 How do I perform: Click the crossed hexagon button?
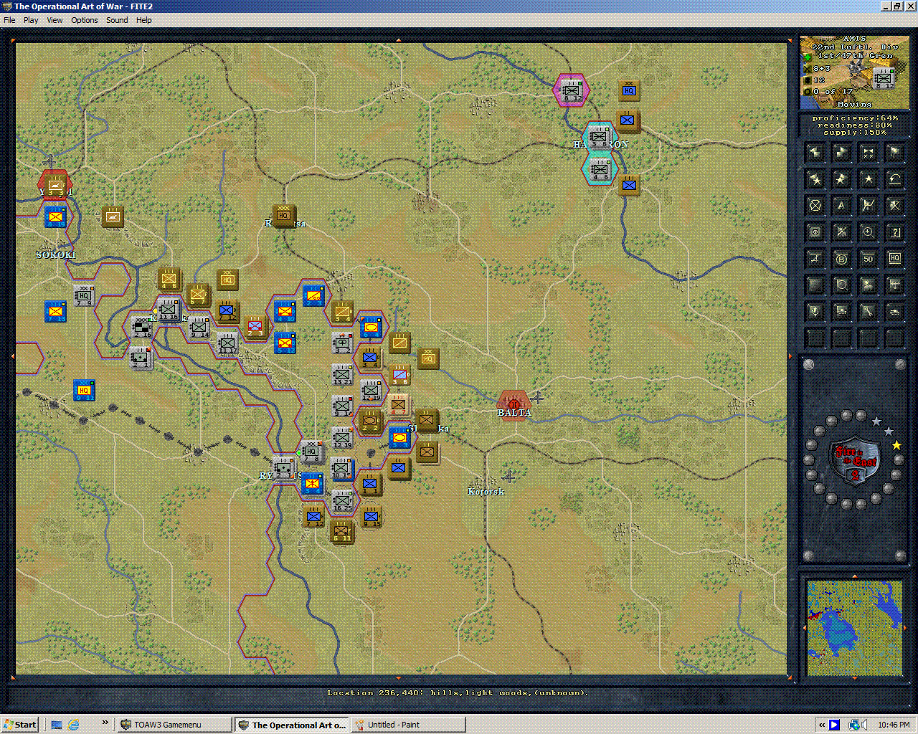(x=815, y=206)
